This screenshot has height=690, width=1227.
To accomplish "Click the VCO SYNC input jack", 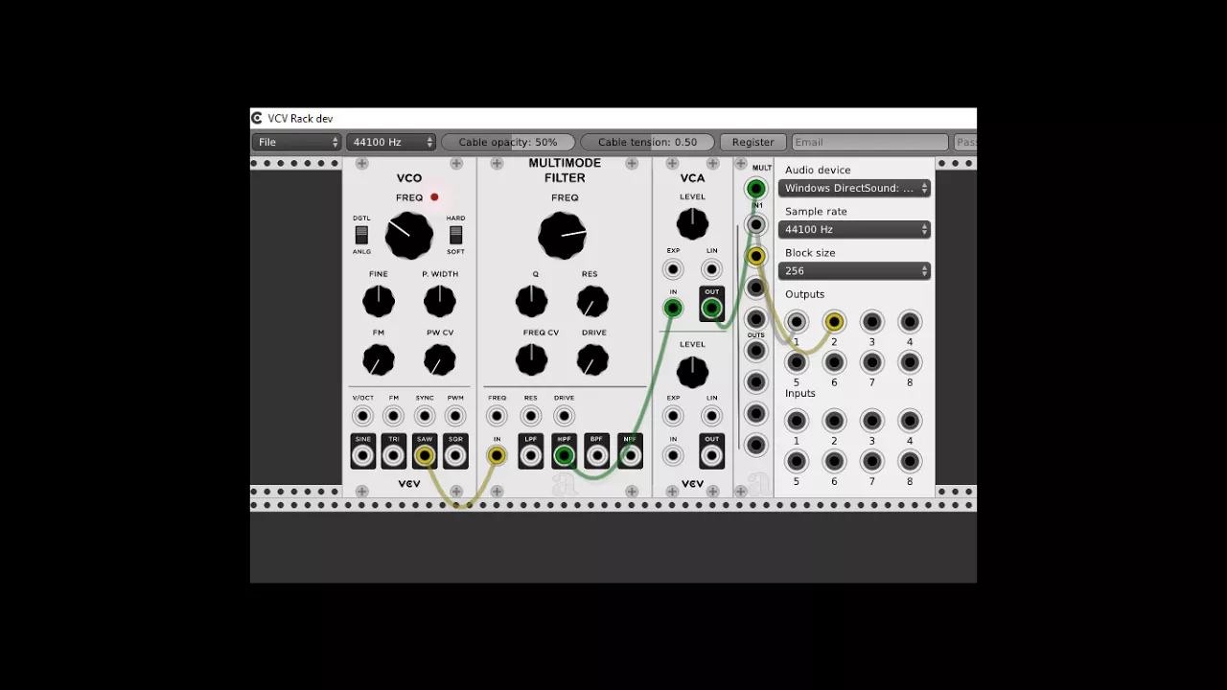I will coord(424,416).
